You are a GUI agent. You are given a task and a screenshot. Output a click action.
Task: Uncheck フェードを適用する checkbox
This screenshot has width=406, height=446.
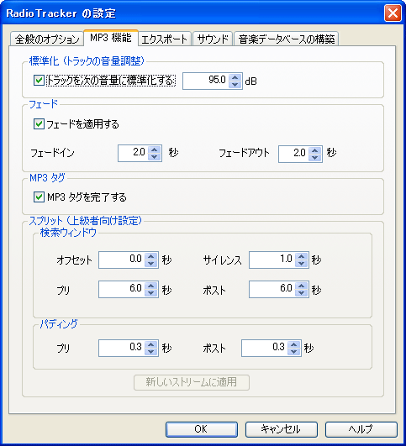[x=39, y=124]
